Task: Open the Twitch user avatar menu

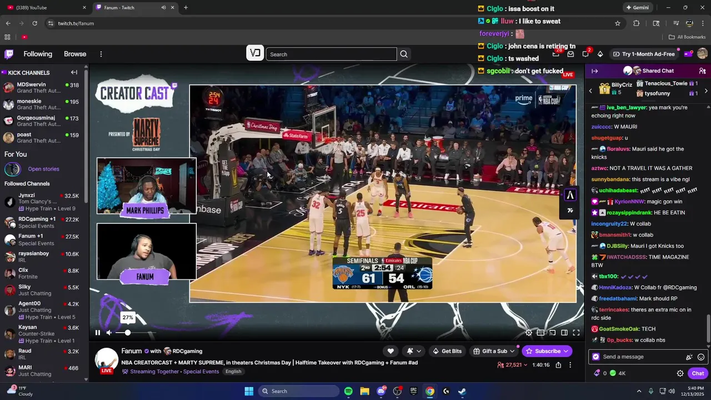Action: tap(702, 54)
